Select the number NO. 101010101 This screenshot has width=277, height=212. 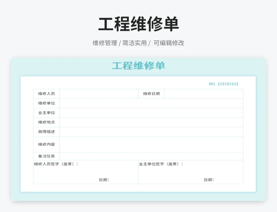pyautogui.click(x=224, y=84)
